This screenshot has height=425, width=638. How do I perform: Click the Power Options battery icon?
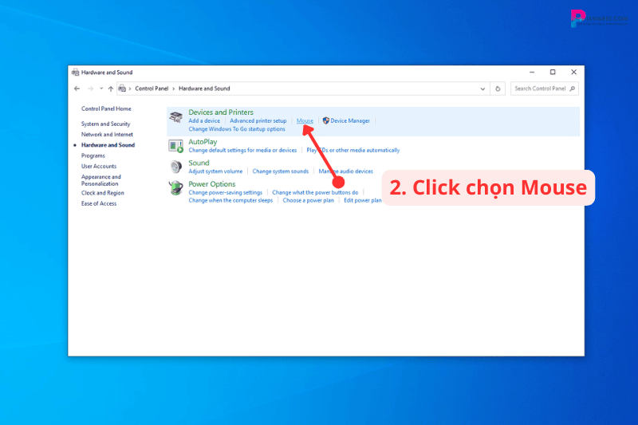175,187
